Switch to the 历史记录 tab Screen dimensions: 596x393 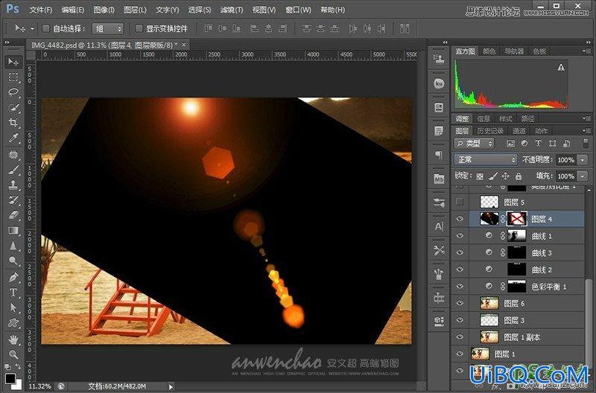[x=490, y=131]
